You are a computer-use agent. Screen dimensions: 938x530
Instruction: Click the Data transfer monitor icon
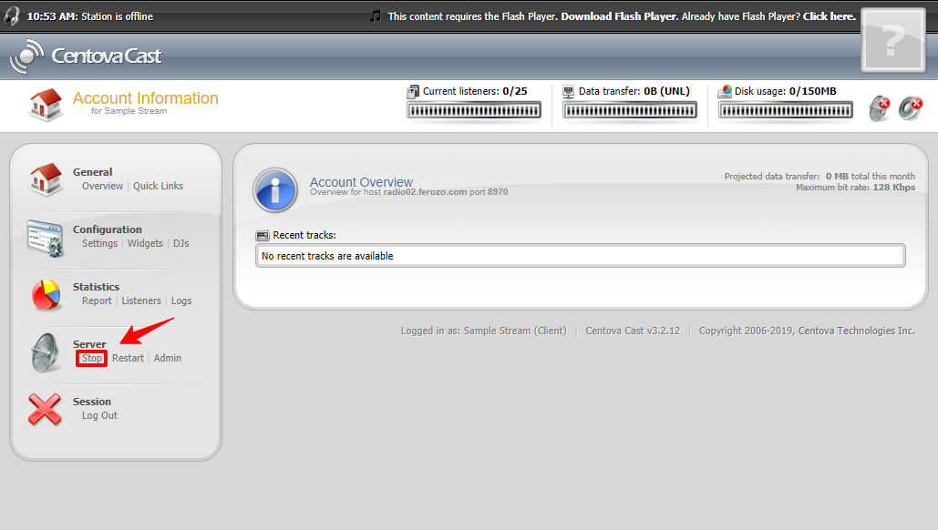568,91
